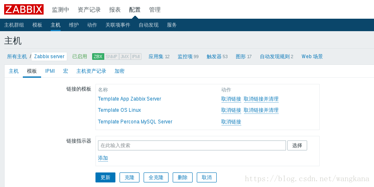Click the 选择 button
The width and height of the screenshot is (374, 187).
(x=297, y=145)
